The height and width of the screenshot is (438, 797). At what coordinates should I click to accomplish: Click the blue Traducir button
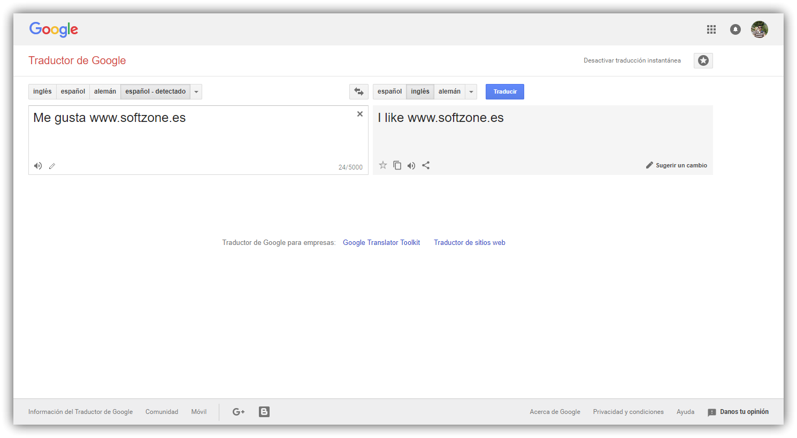[505, 91]
